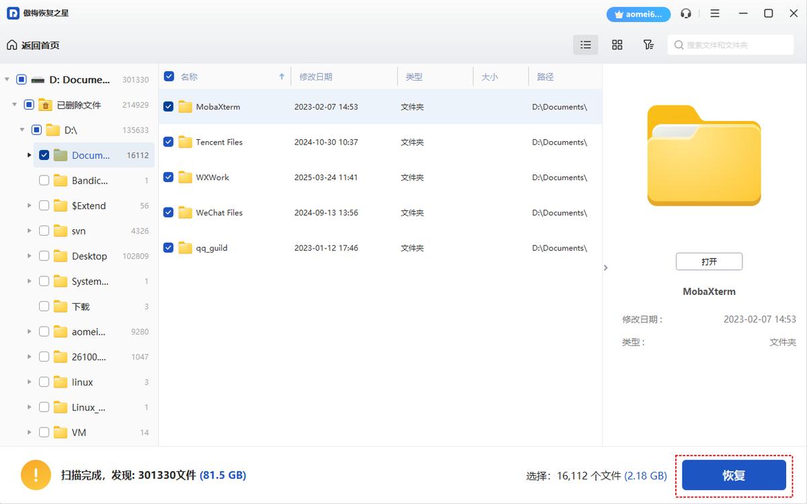The height and width of the screenshot is (504, 807).
Task: Sort list by 大小 column header
Action: (490, 77)
